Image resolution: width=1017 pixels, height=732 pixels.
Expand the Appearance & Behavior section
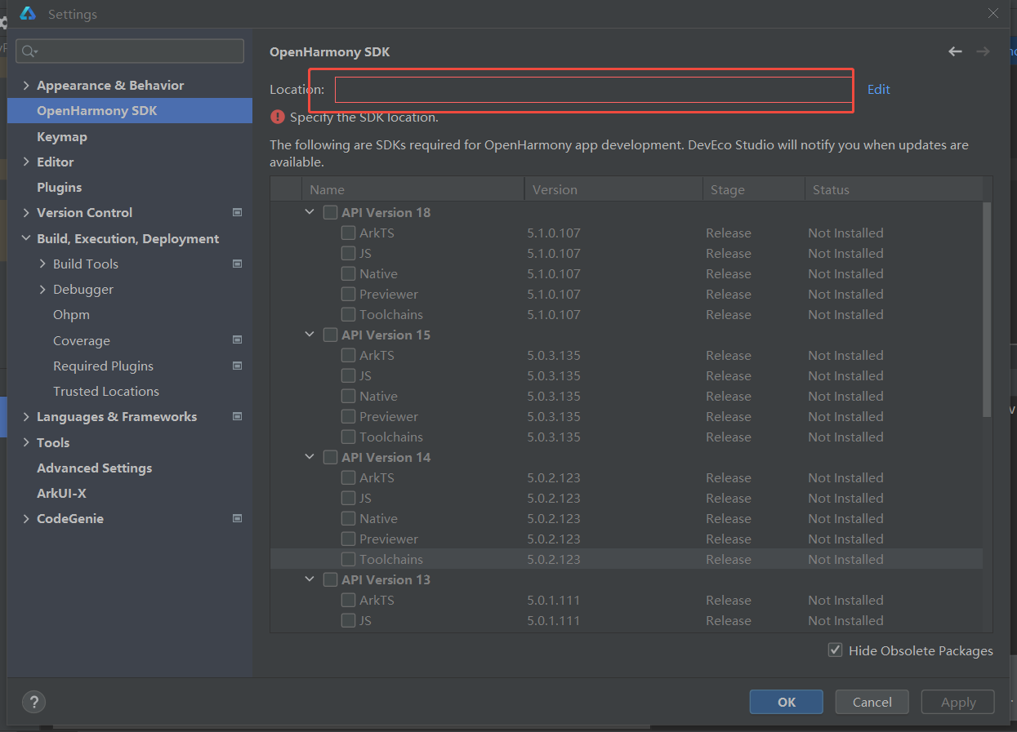tap(26, 86)
